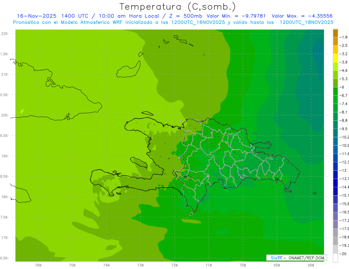349x269 pixels.
Task: Click the '68W' longitude label
Action: click(x=311, y=266)
